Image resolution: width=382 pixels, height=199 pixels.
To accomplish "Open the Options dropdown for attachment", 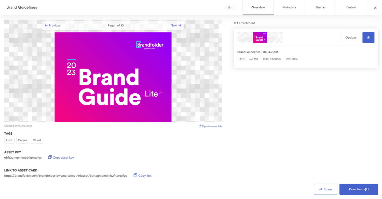I will coord(351,38).
